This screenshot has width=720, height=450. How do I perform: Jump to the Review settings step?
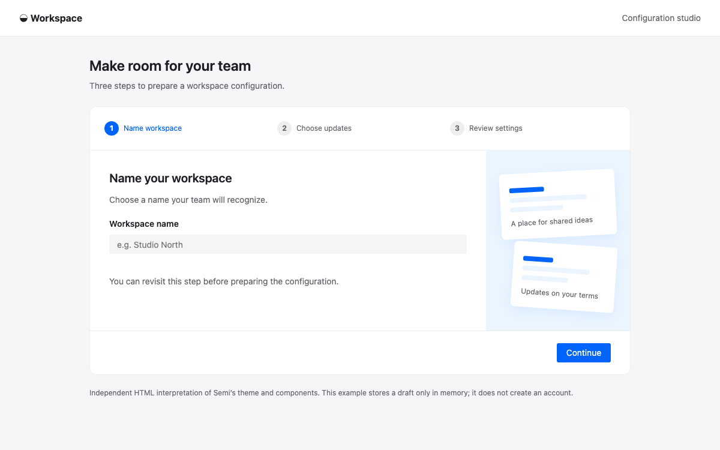click(487, 128)
